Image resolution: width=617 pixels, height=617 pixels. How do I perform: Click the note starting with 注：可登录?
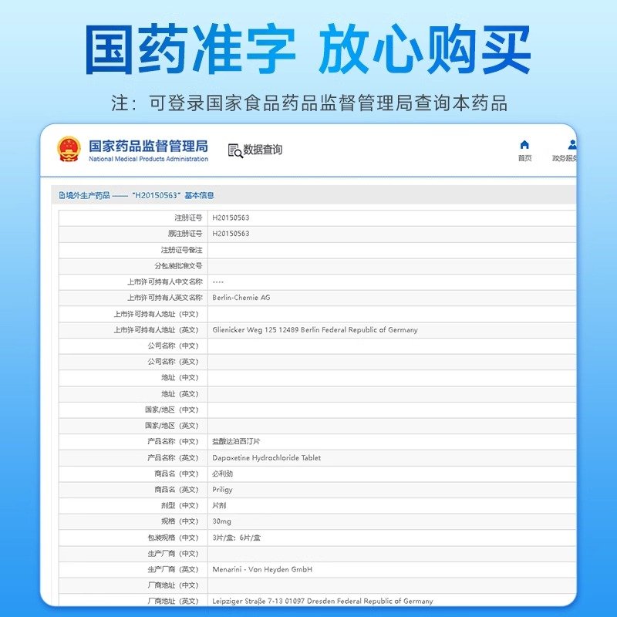tap(309, 103)
